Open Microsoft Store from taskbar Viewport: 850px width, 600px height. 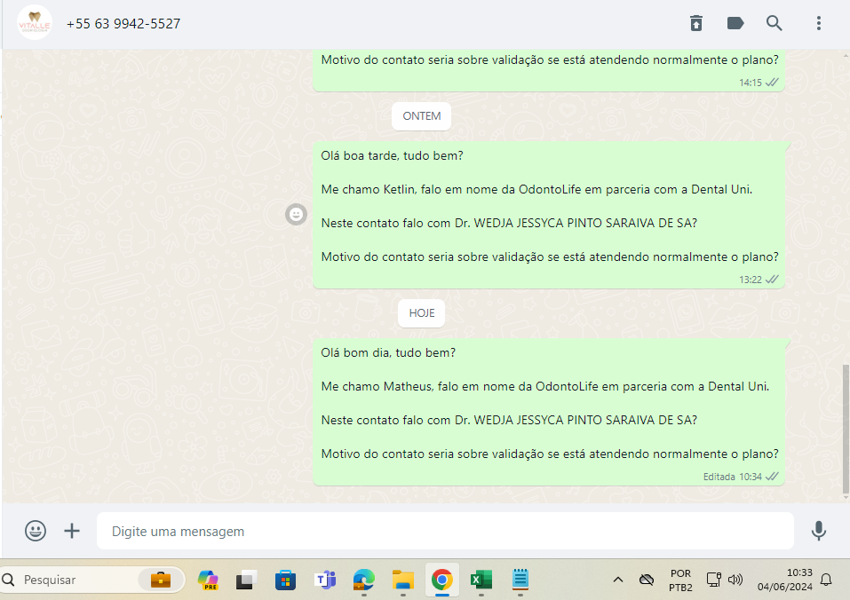pos(285,580)
